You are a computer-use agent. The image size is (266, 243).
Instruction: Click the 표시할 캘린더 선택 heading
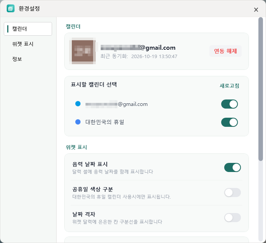tap(94, 84)
